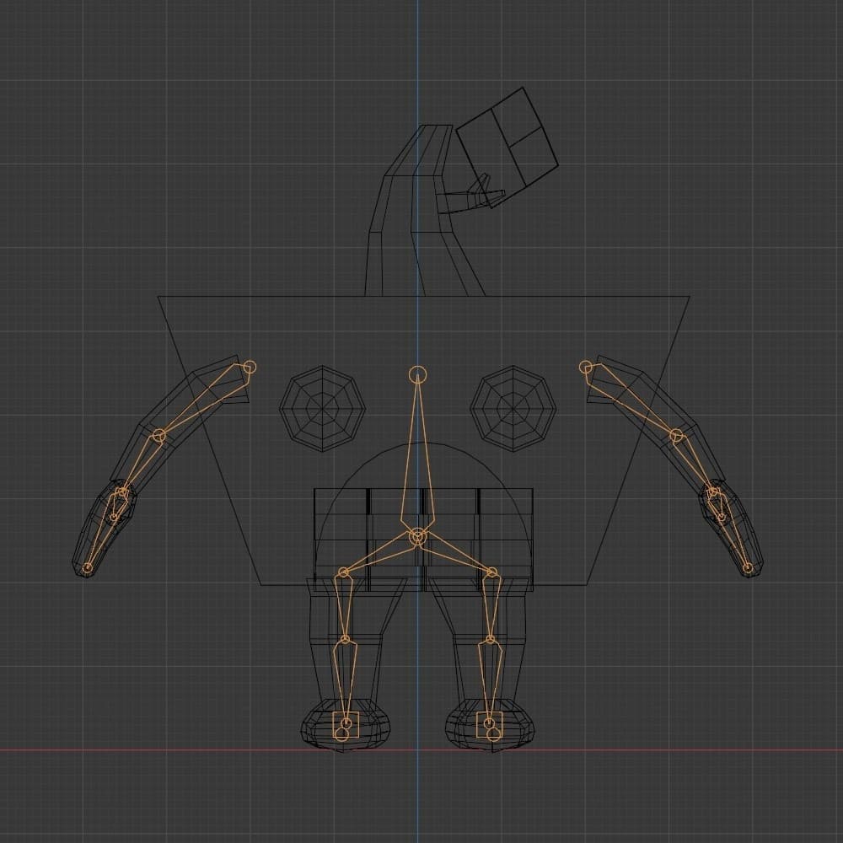The height and width of the screenshot is (843, 843).
Task: Select the left elbow joint circle
Action: click(x=158, y=436)
